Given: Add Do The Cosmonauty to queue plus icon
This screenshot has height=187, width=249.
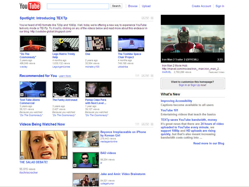Looking at the screenshot, I should click(x=22, y=49).
